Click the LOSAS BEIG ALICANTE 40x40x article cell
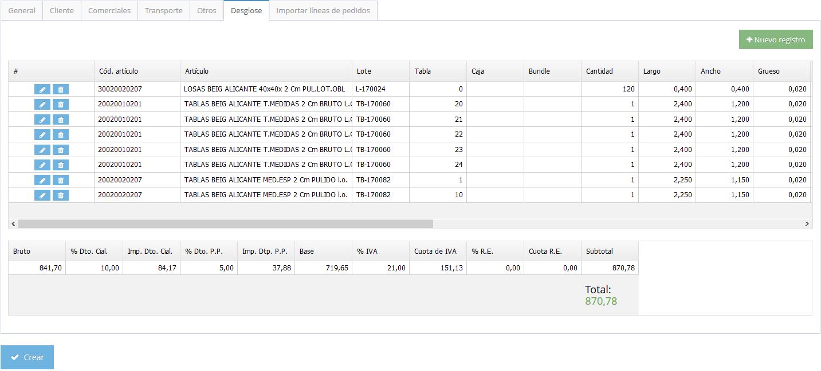This screenshot has width=821, height=371. click(266, 89)
